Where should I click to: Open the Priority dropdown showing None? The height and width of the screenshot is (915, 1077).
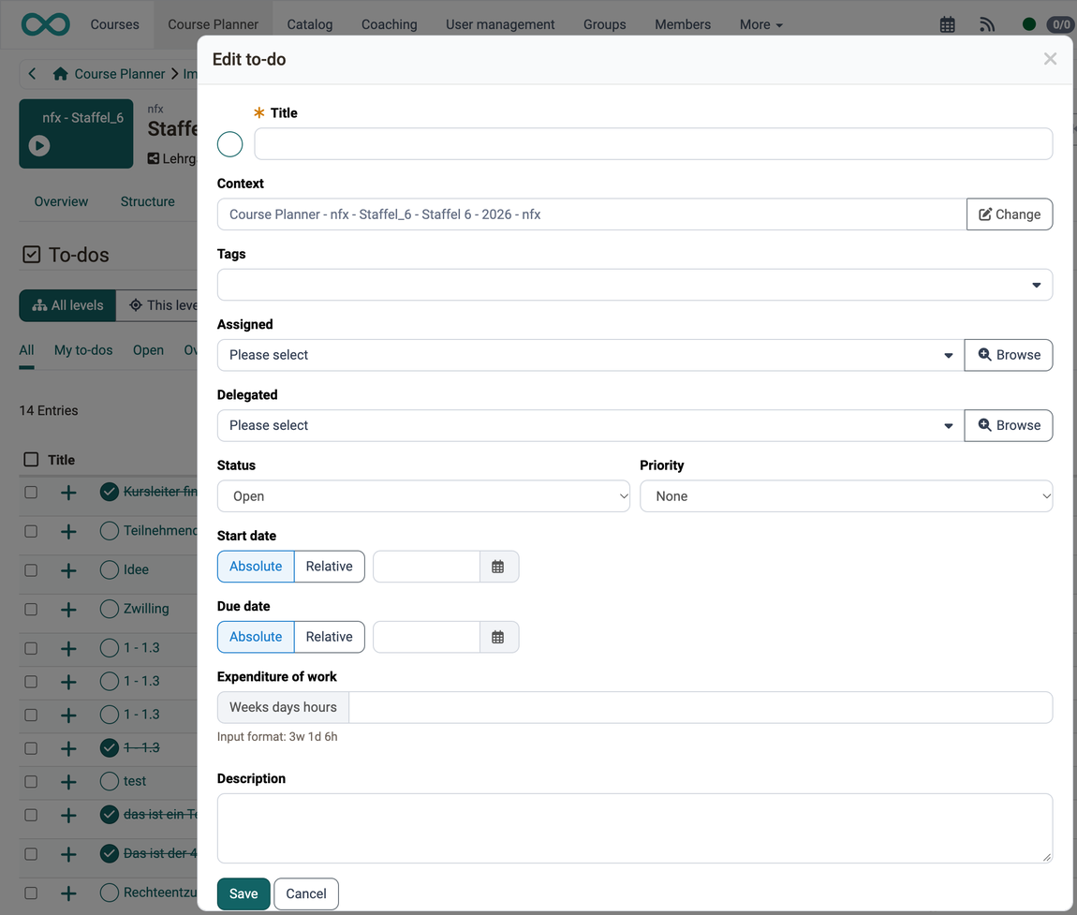click(x=847, y=496)
